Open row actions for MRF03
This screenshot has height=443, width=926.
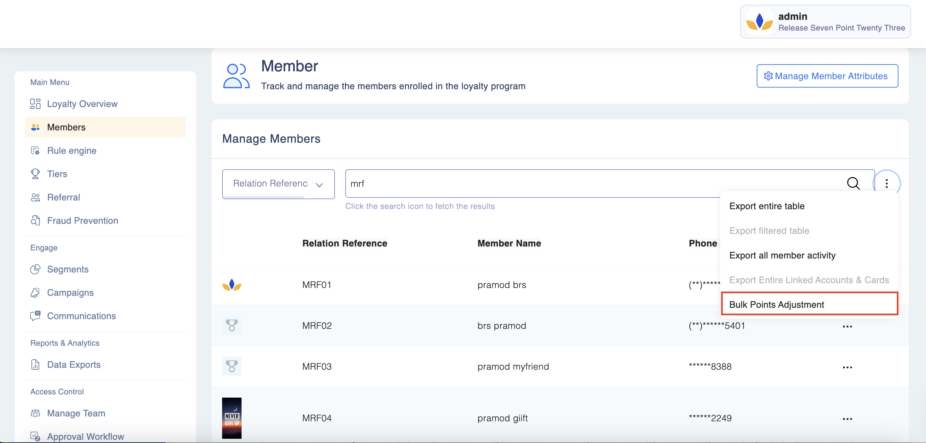coord(847,367)
